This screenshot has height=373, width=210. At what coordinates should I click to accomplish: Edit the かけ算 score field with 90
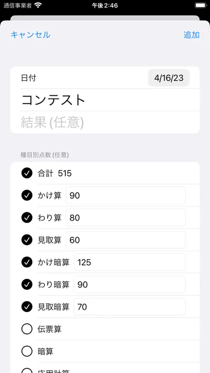[x=125, y=196]
